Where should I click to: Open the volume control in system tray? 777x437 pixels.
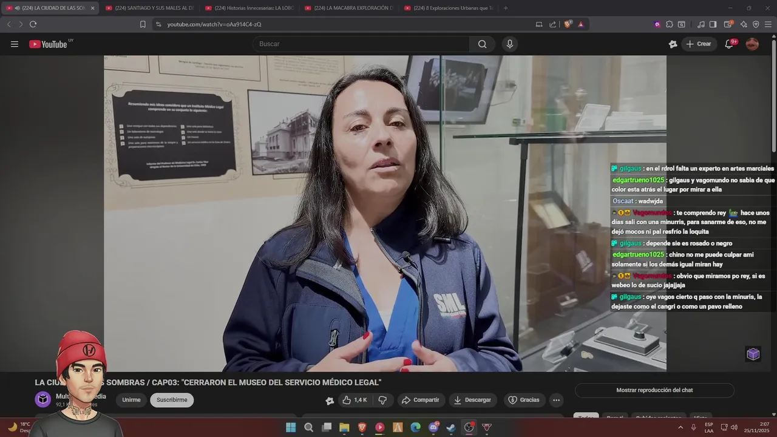tap(733, 427)
